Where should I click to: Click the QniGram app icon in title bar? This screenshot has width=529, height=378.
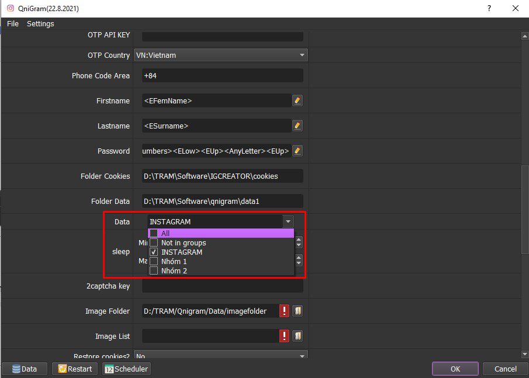tap(11, 8)
